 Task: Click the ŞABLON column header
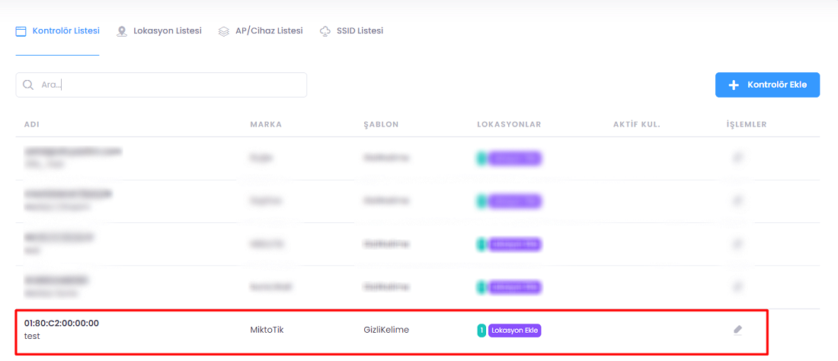click(x=381, y=124)
